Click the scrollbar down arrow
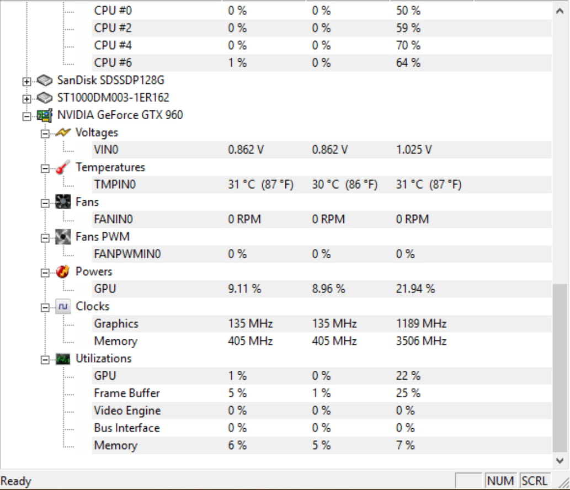This screenshot has height=490, width=570. pos(560,460)
